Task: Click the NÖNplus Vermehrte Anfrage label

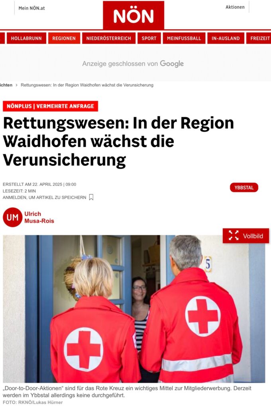Action: pyautogui.click(x=50, y=106)
